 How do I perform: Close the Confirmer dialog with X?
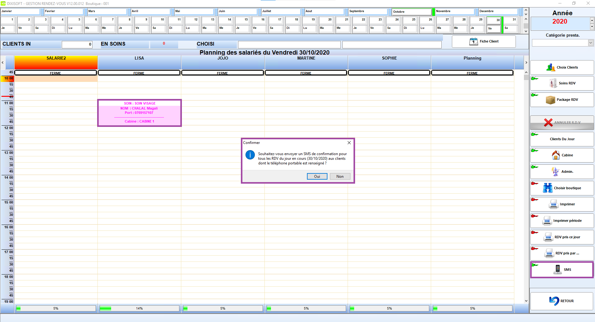pos(349,143)
